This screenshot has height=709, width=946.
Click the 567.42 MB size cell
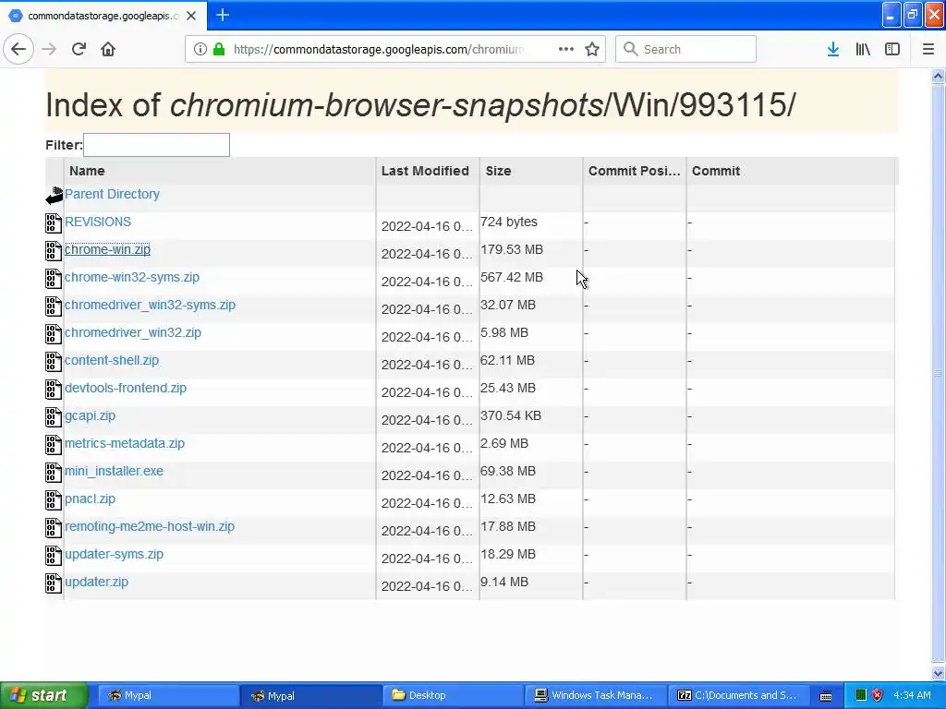pos(512,277)
